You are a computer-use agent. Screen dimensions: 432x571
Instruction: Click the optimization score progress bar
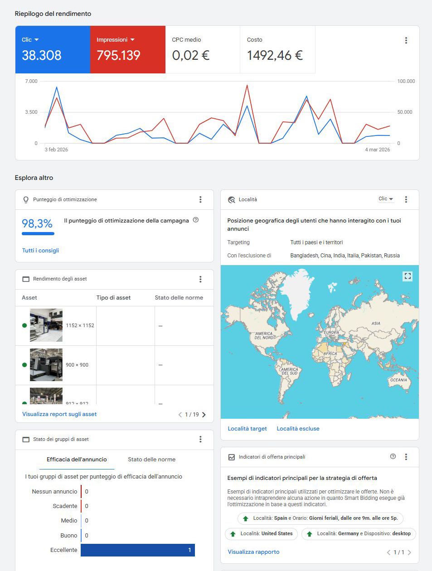(38, 234)
